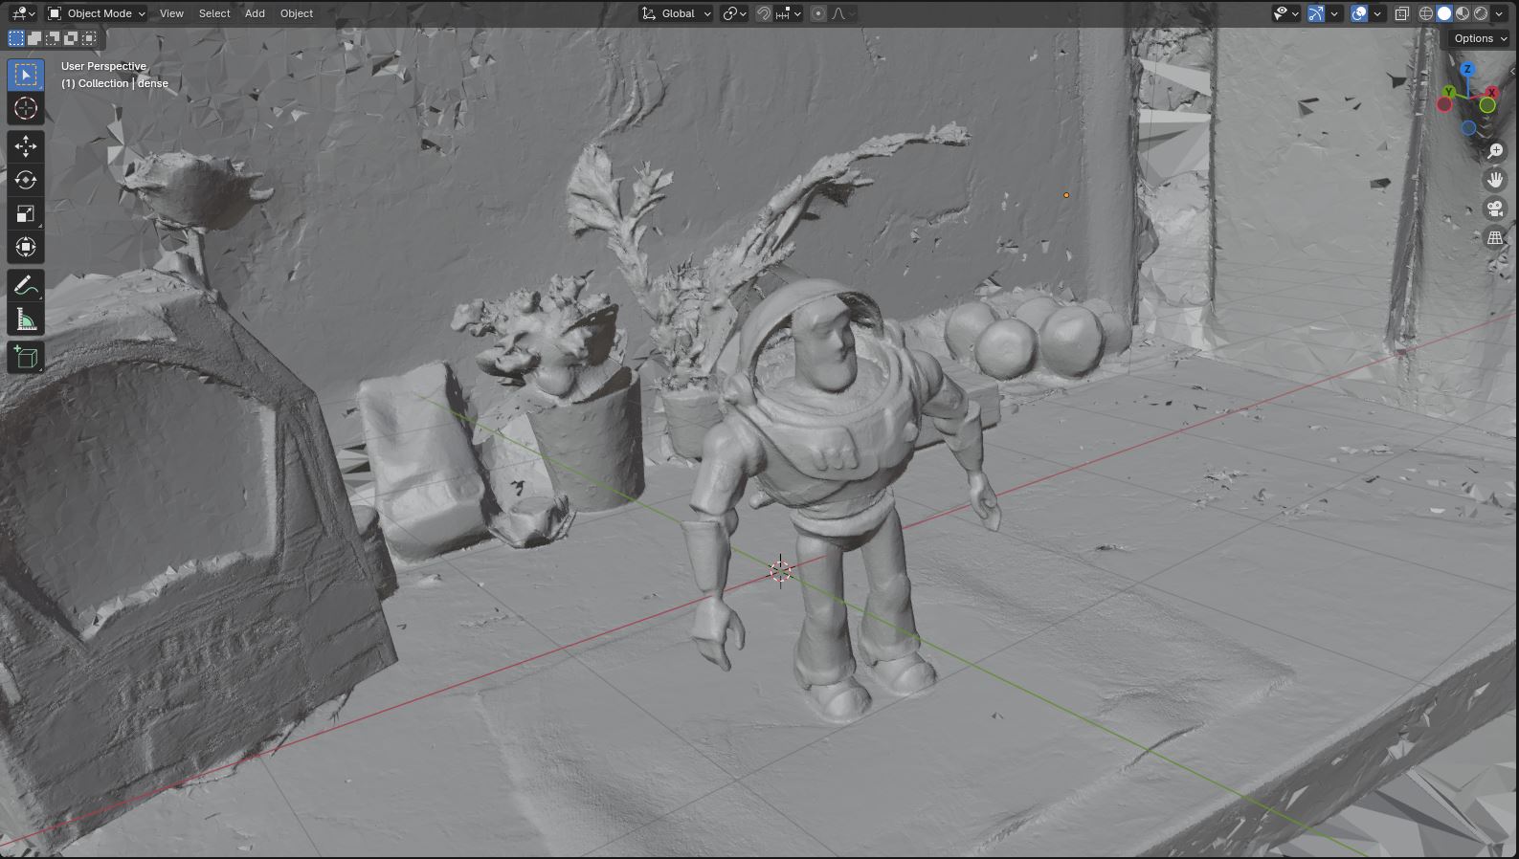Open the View menu
1519x859 pixels.
(171, 13)
